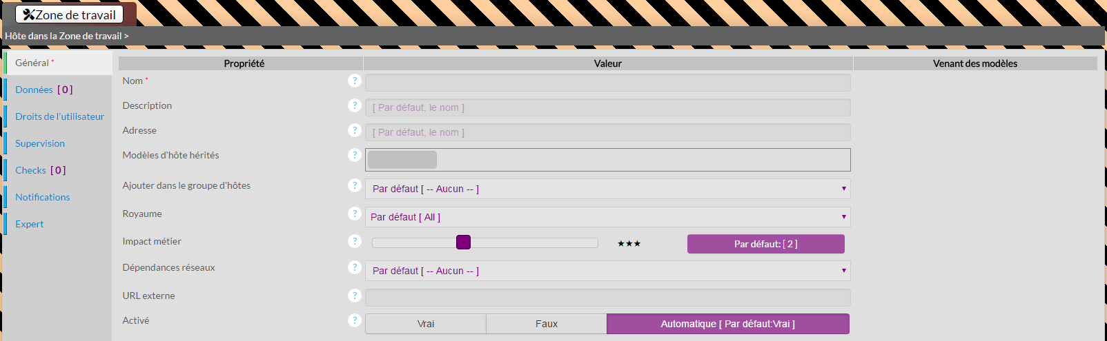Image resolution: width=1107 pixels, height=341 pixels.
Task: Open the host group dropdown
Action: coord(607,189)
